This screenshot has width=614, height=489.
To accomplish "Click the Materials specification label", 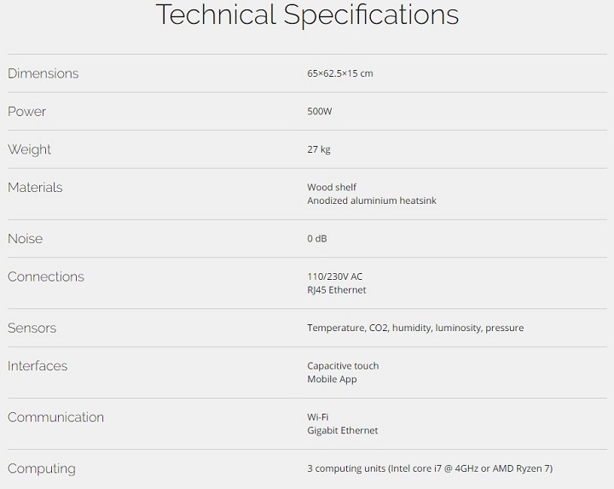I will tap(35, 188).
